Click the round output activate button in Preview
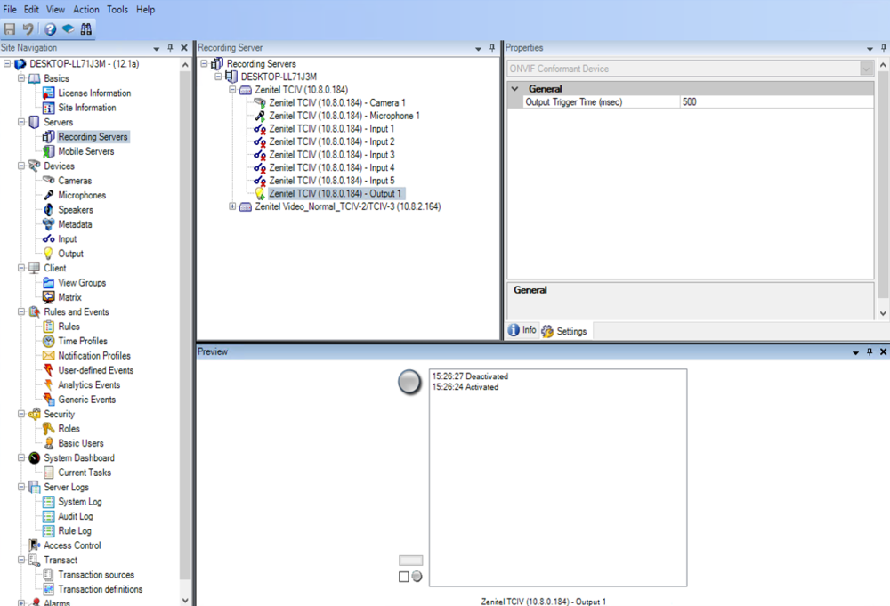Screen dimensions: 890x606 (409, 382)
